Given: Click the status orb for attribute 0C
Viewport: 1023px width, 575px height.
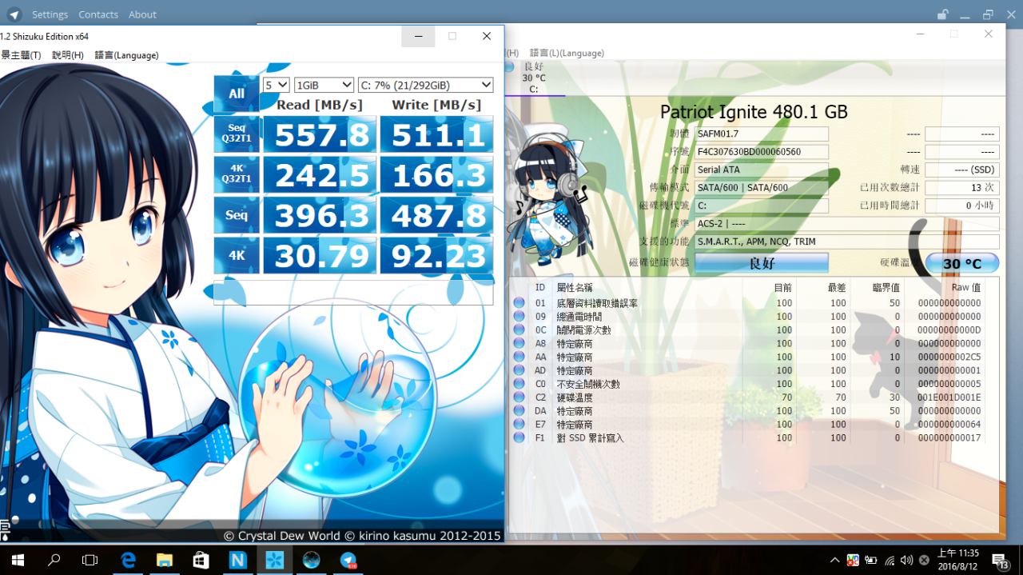Looking at the screenshot, I should tap(519, 329).
